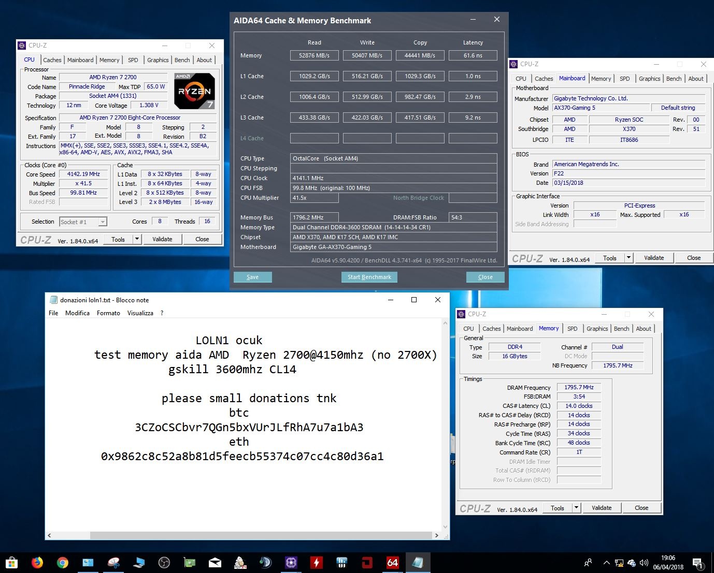This screenshot has width=714, height=573.
Task: Click Save button in AIDA64
Action: pos(253,277)
